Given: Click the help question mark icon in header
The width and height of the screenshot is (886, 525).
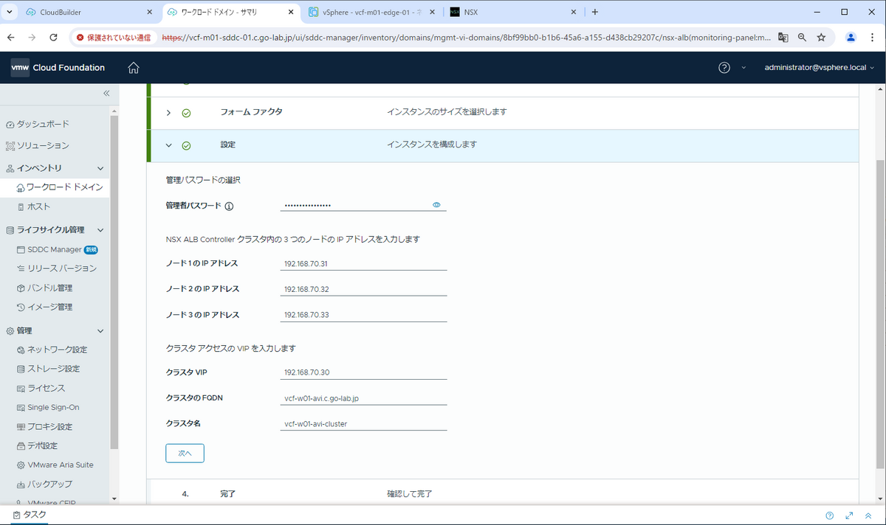Looking at the screenshot, I should click(x=724, y=68).
